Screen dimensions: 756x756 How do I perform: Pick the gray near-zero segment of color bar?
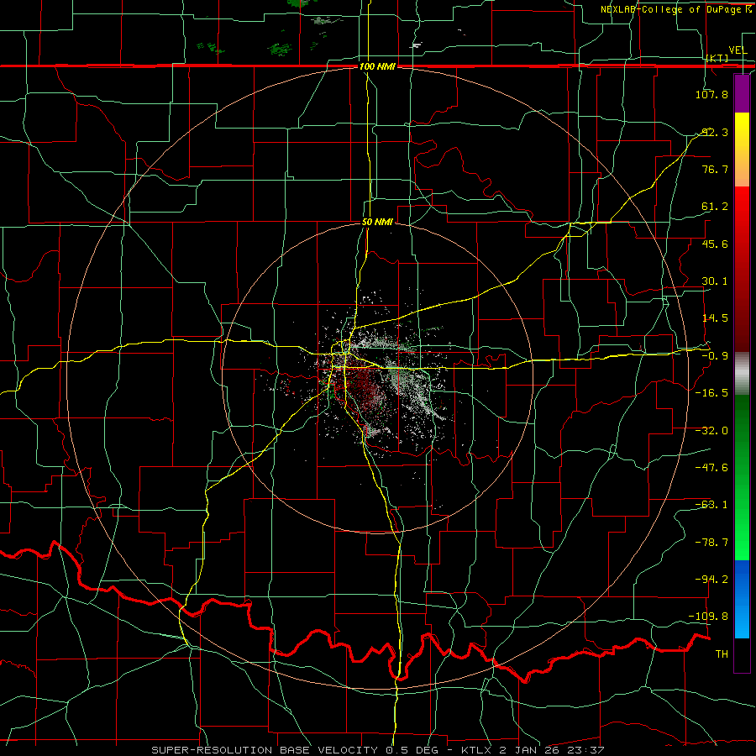tap(742, 374)
